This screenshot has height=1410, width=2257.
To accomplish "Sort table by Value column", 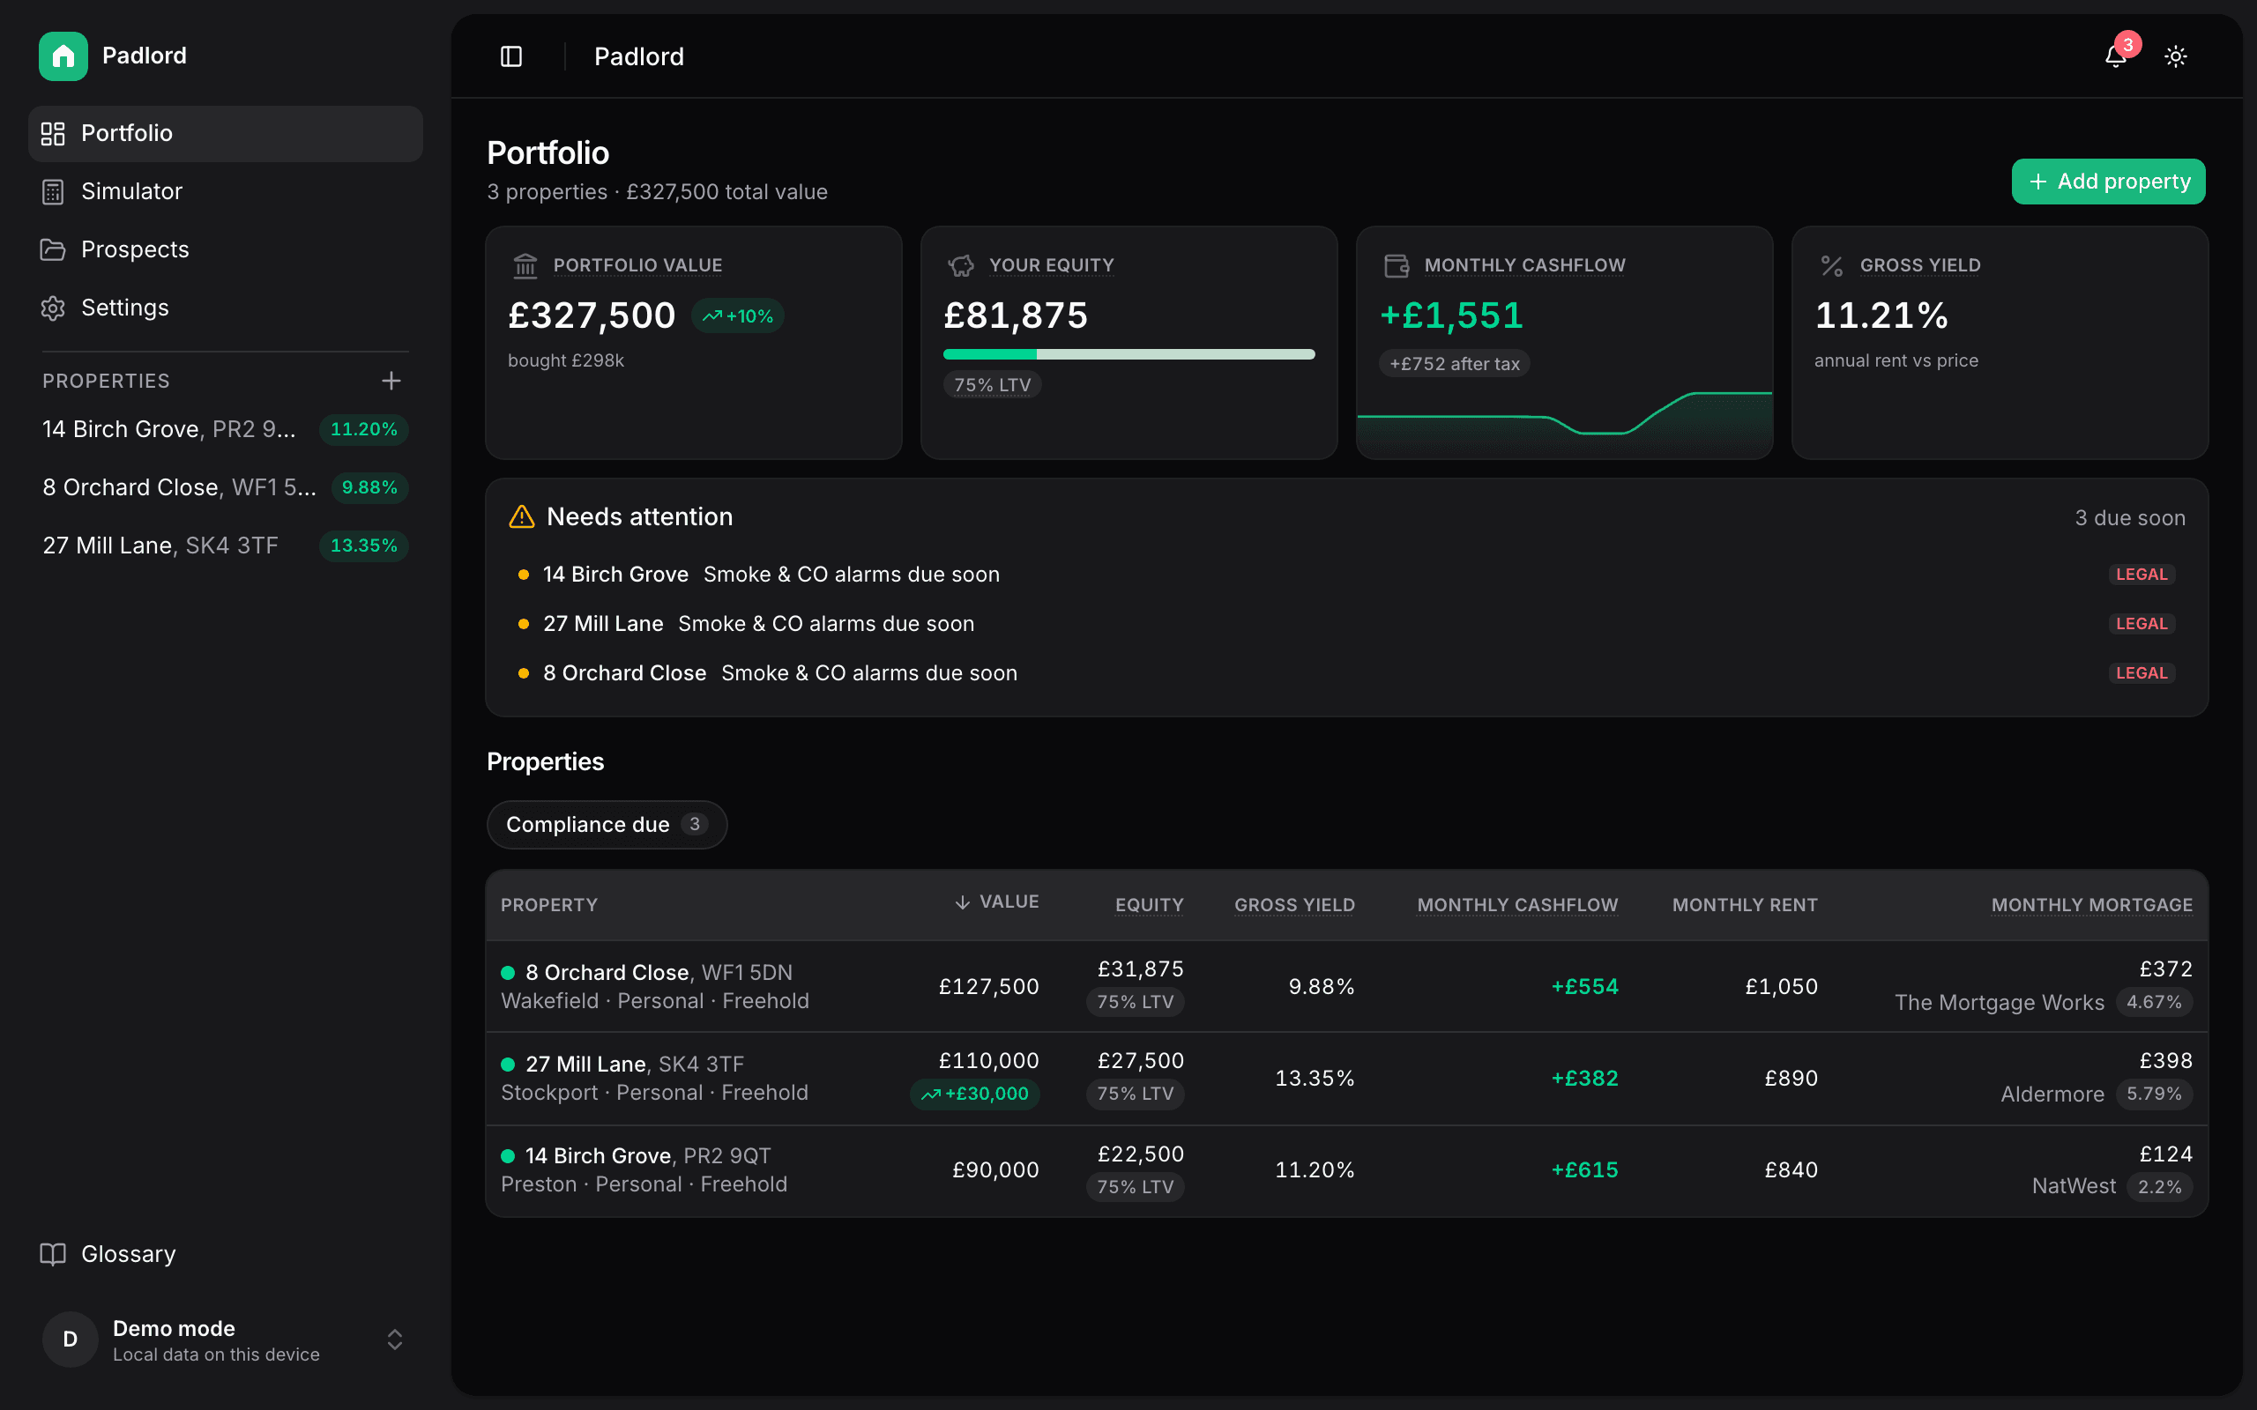I will click(x=996, y=902).
